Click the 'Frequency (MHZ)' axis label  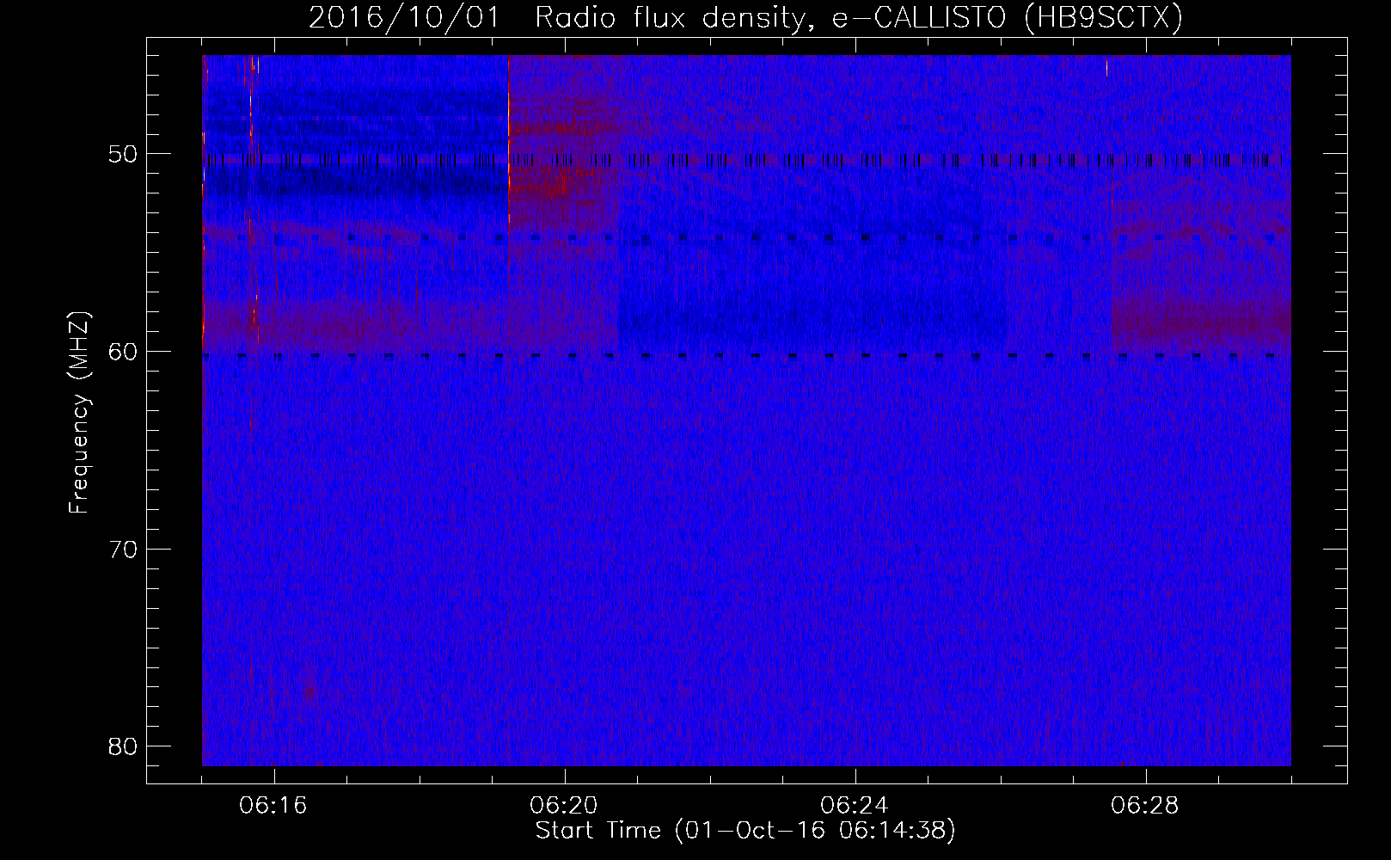click(x=79, y=413)
